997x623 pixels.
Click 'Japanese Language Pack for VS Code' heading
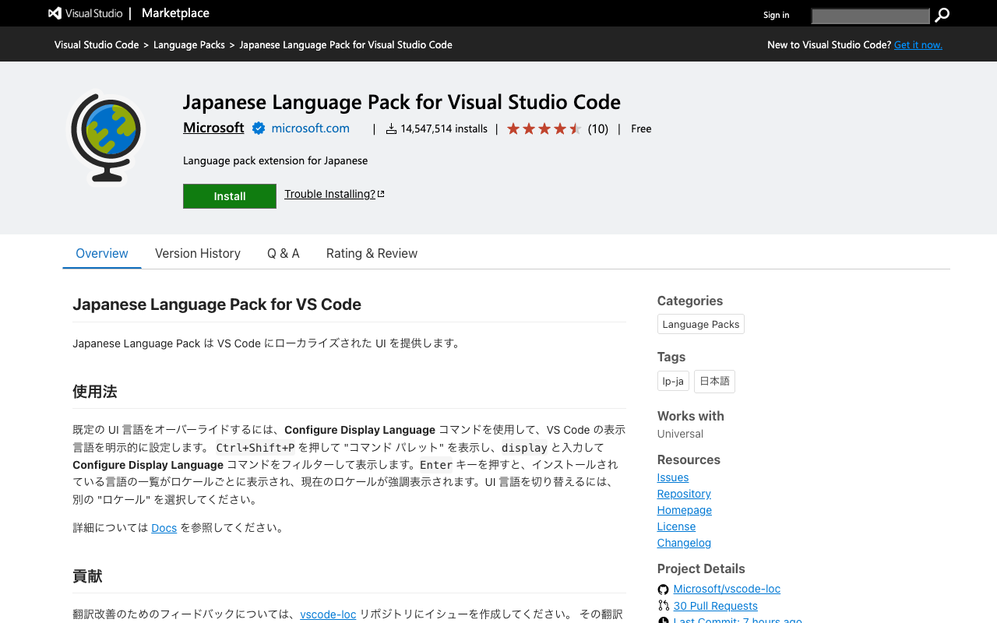click(x=217, y=304)
